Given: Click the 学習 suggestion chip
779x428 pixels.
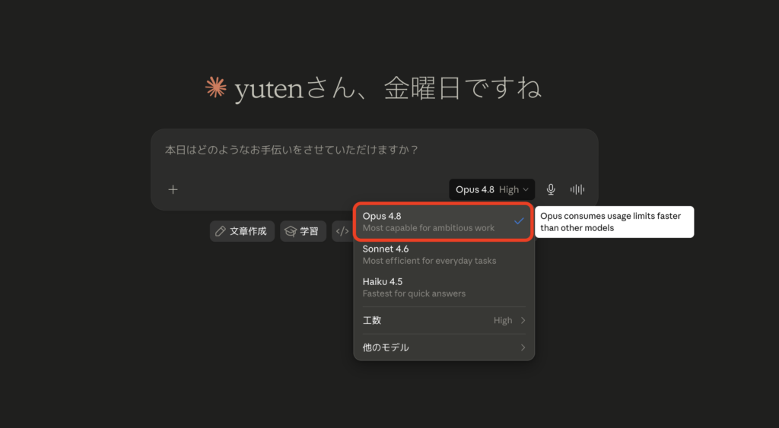Looking at the screenshot, I should (303, 231).
